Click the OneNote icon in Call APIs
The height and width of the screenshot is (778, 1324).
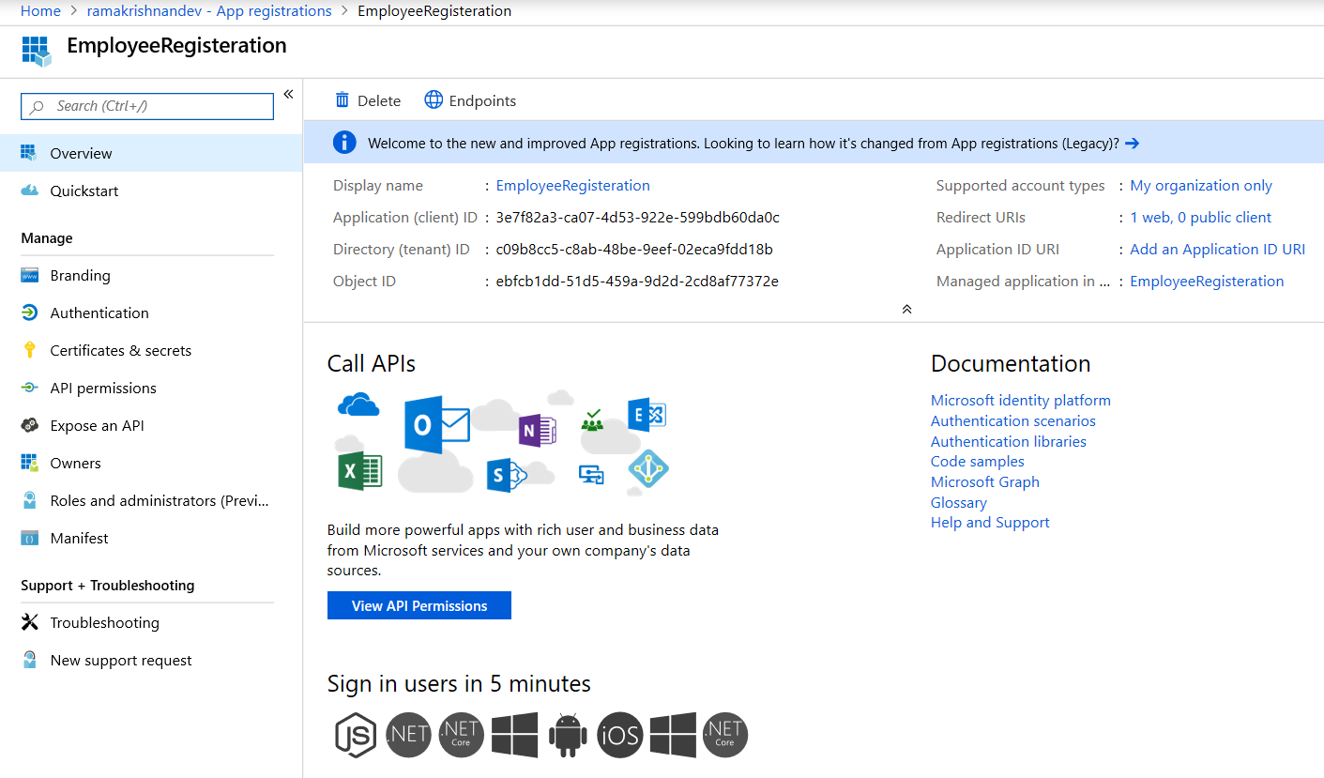click(538, 431)
